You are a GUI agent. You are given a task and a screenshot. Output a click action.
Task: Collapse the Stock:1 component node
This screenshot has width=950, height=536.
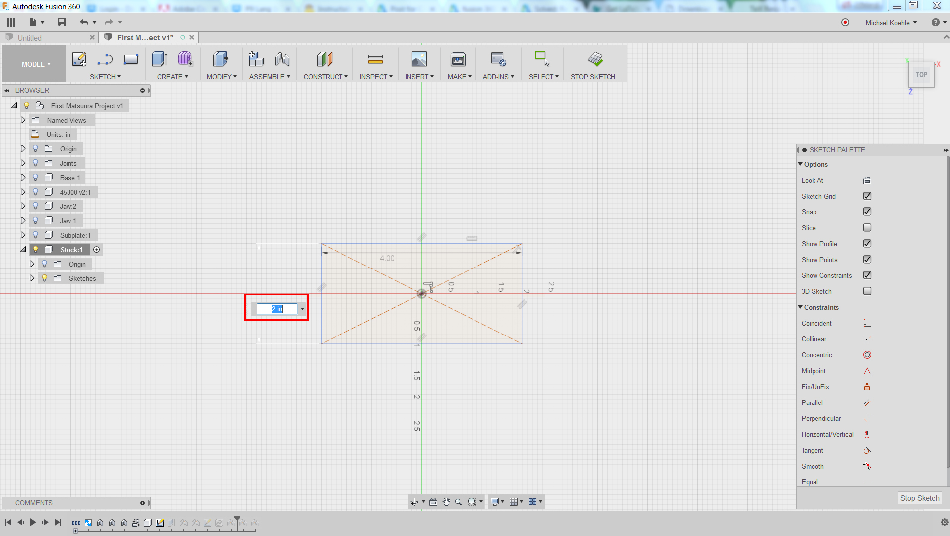point(23,249)
